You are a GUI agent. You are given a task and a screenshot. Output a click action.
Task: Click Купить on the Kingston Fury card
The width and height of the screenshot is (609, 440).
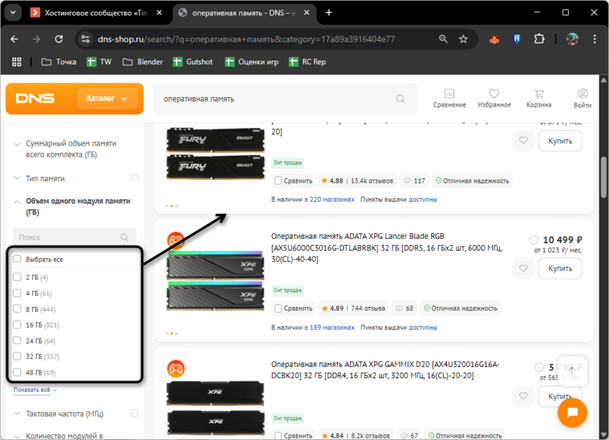pyautogui.click(x=560, y=140)
